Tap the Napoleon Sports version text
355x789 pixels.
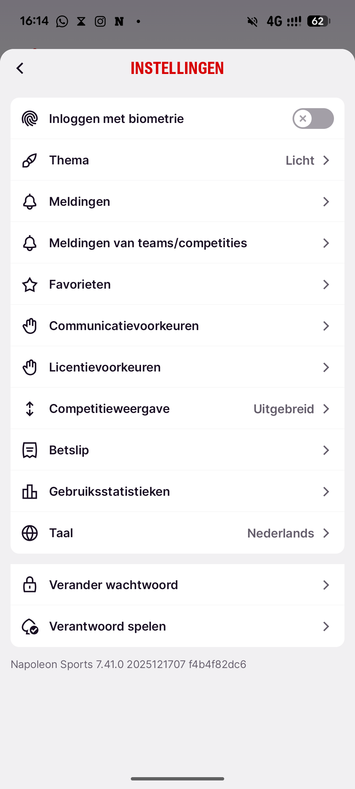tap(129, 664)
